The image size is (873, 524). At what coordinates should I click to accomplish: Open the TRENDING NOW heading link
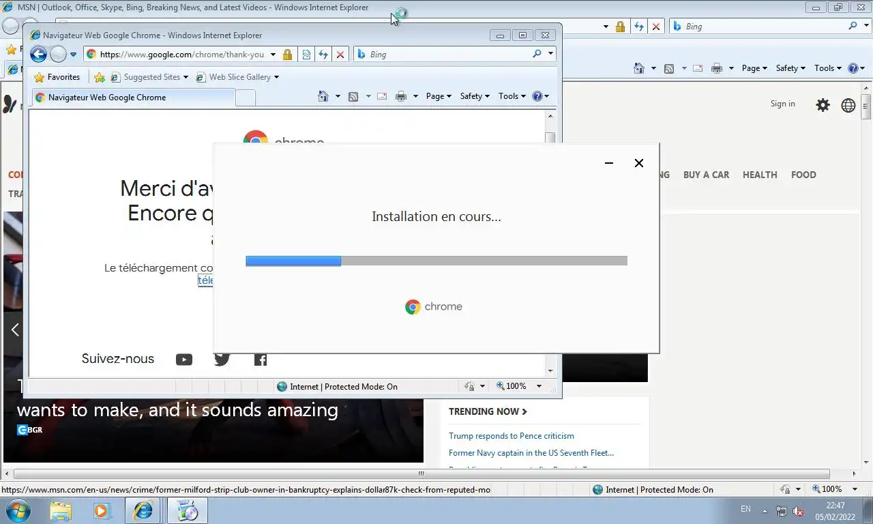point(488,411)
